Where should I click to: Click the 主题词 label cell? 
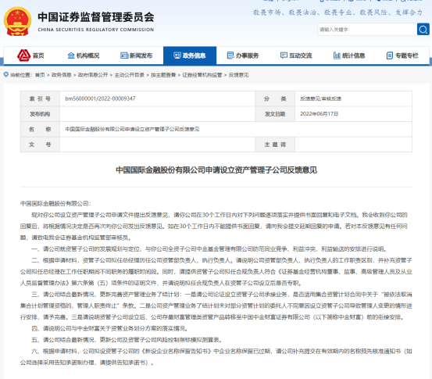click(x=275, y=145)
